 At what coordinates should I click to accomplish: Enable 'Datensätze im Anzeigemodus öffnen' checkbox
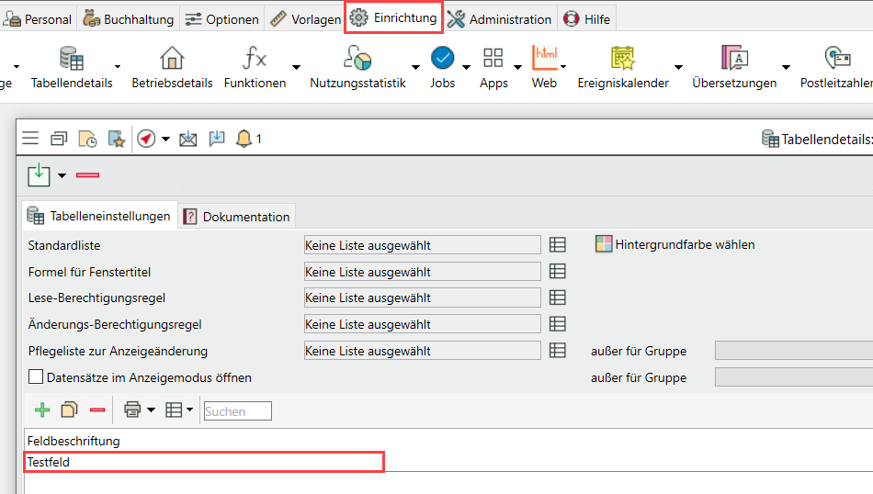(x=36, y=377)
